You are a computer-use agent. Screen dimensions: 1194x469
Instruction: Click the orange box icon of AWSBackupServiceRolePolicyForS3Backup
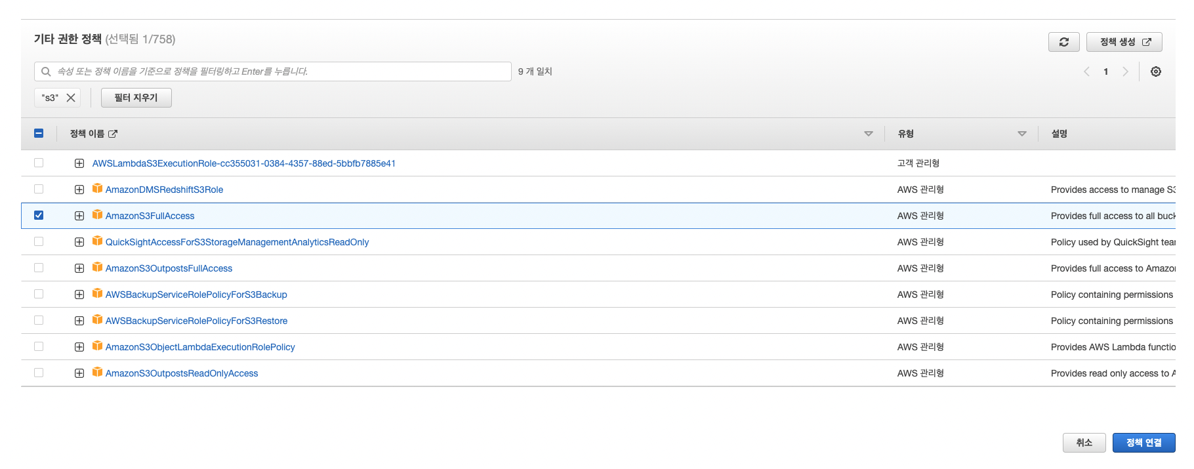coord(97,294)
